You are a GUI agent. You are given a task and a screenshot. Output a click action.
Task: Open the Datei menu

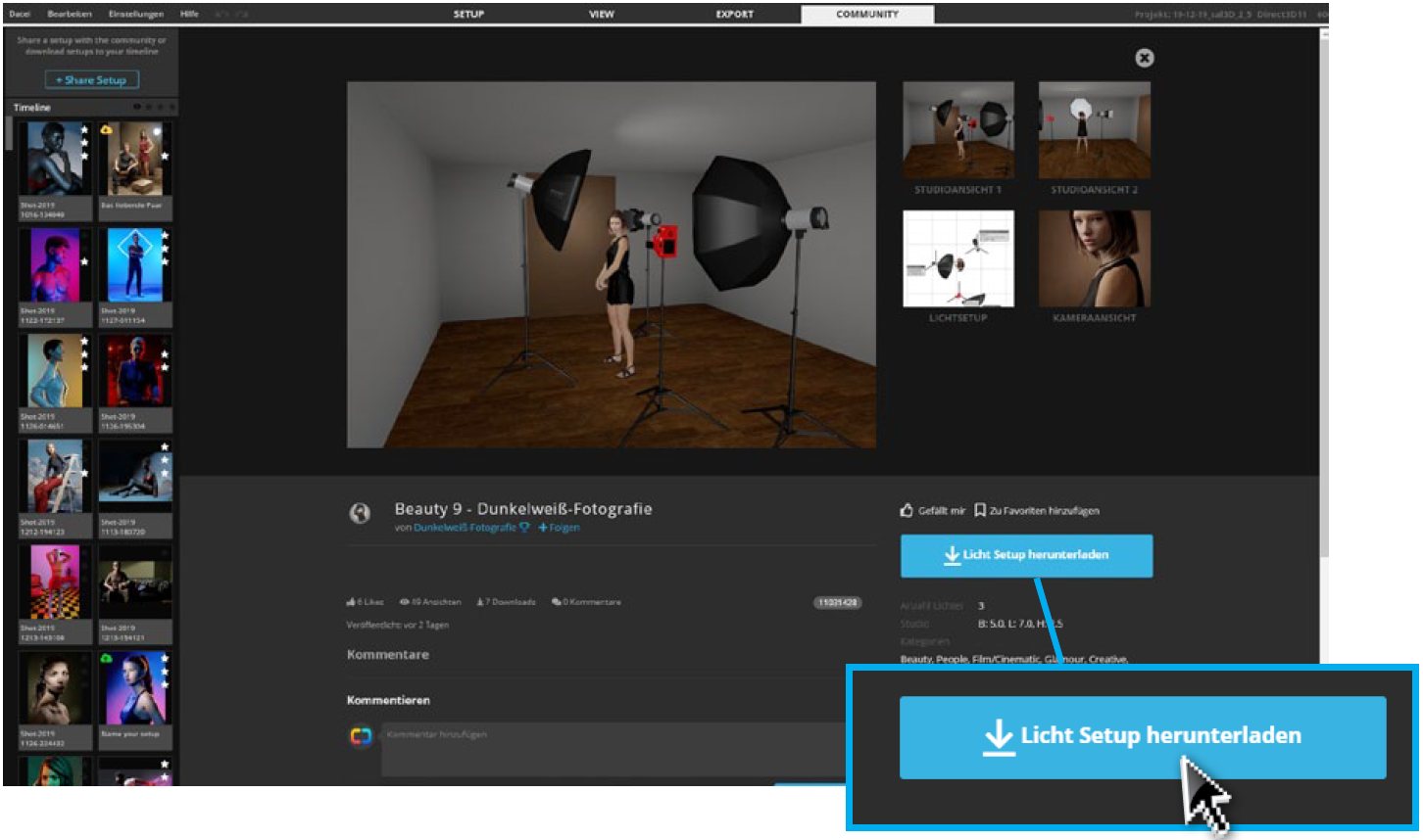tap(20, 14)
